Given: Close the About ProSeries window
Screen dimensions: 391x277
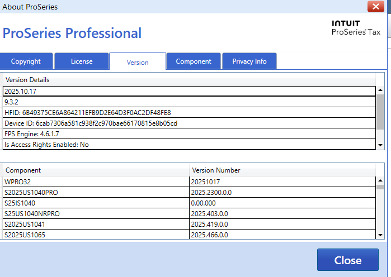Looking at the screenshot, I should tap(376, 6).
